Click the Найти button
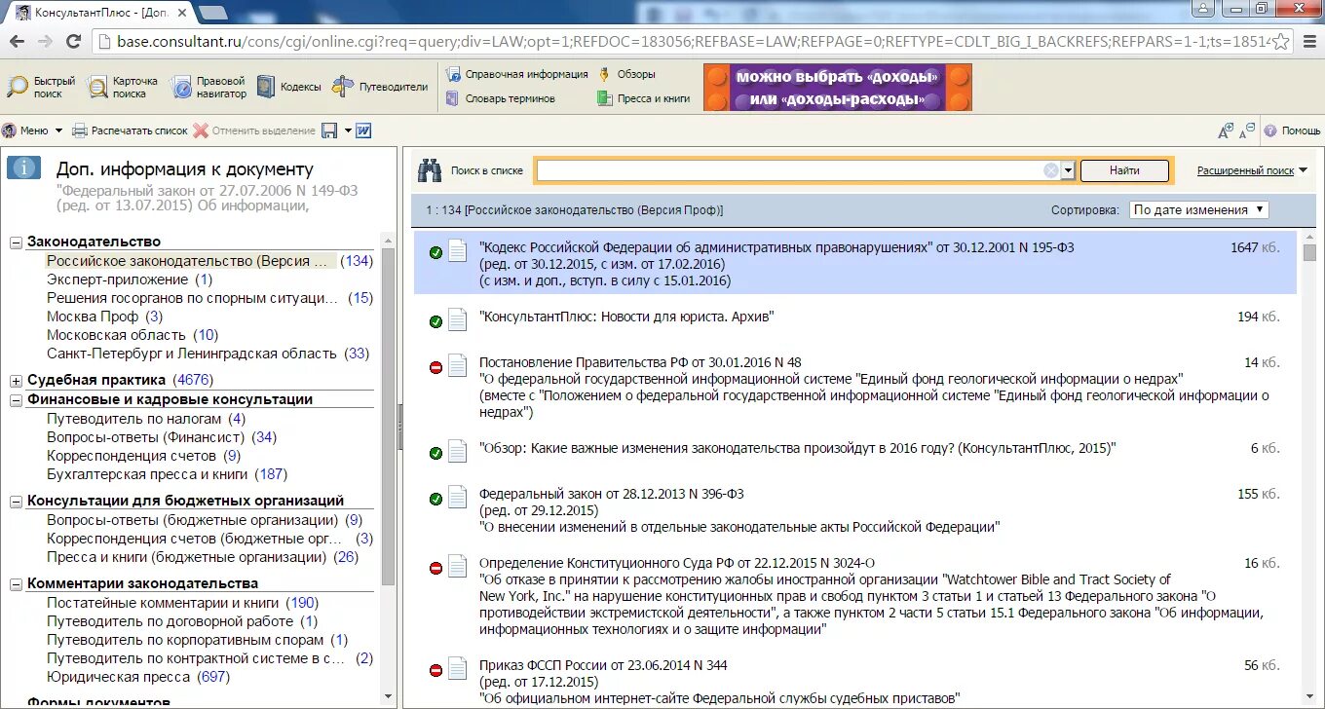The height and width of the screenshot is (709, 1325). [1124, 170]
